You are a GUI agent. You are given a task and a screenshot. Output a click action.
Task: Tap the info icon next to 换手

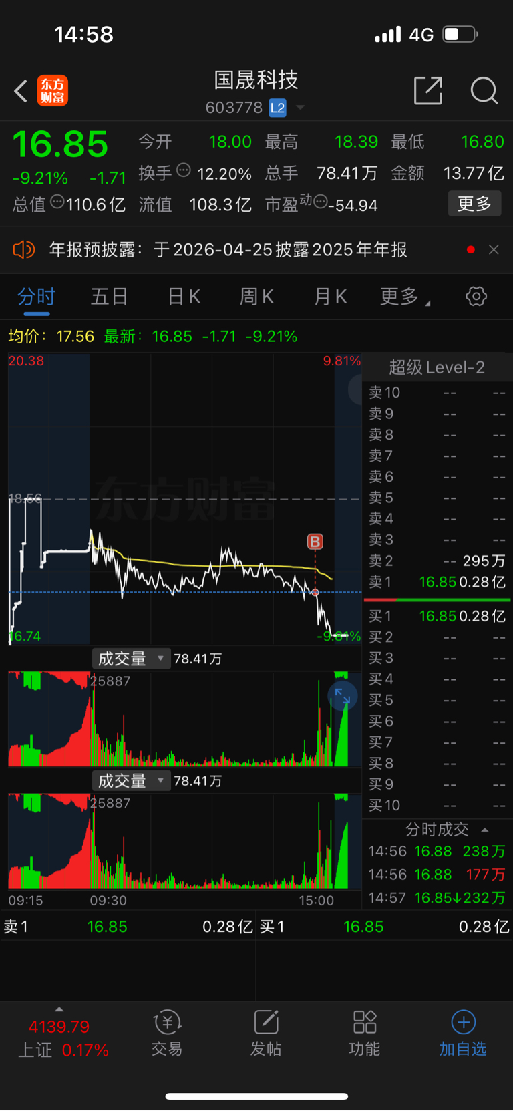(x=184, y=170)
